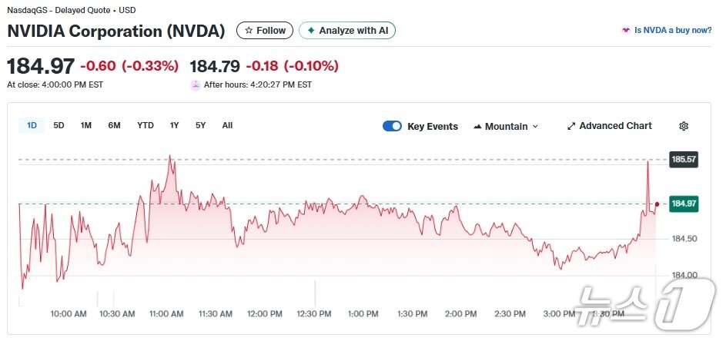
Task: Click the after hours moon icon
Action: click(196, 85)
